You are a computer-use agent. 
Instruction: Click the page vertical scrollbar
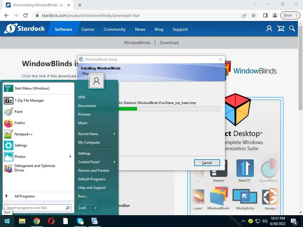click(301, 68)
